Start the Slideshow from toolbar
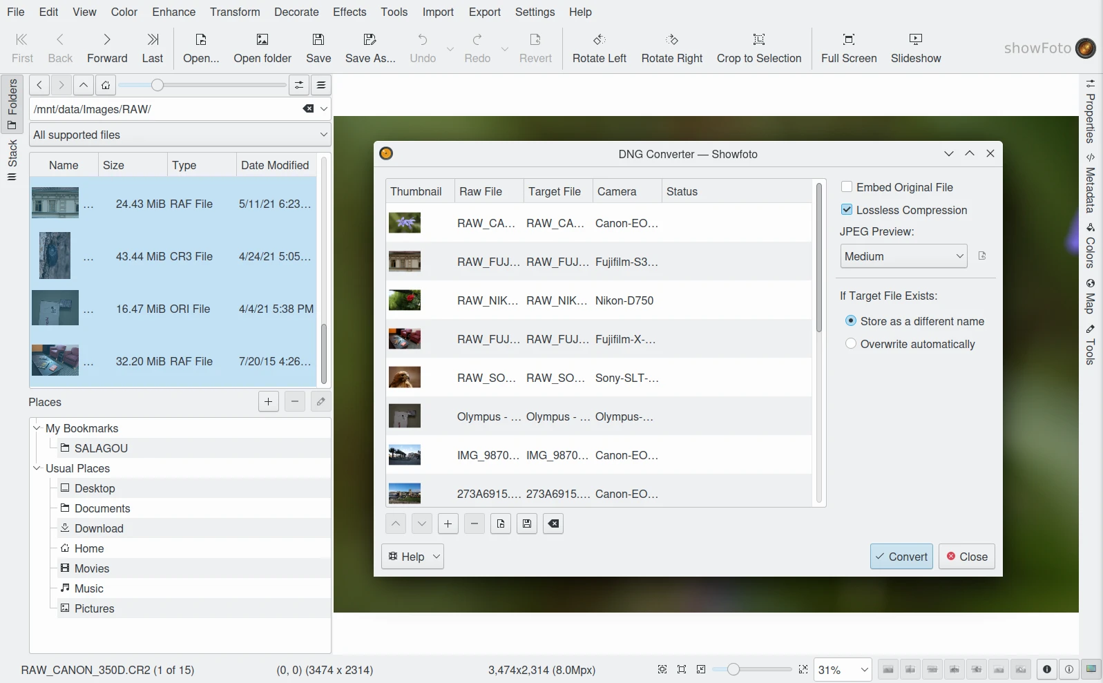Screen dimensions: 1103x683 [x=915, y=40]
